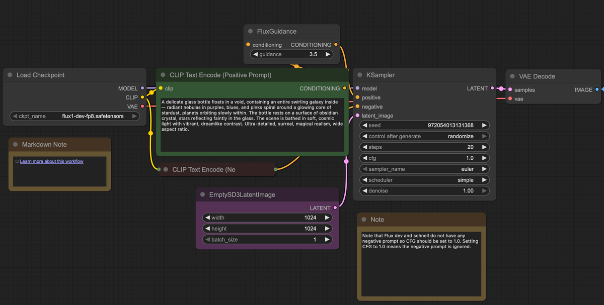Decrease steps with left arrow
The image size is (604, 305).
tap(364, 147)
